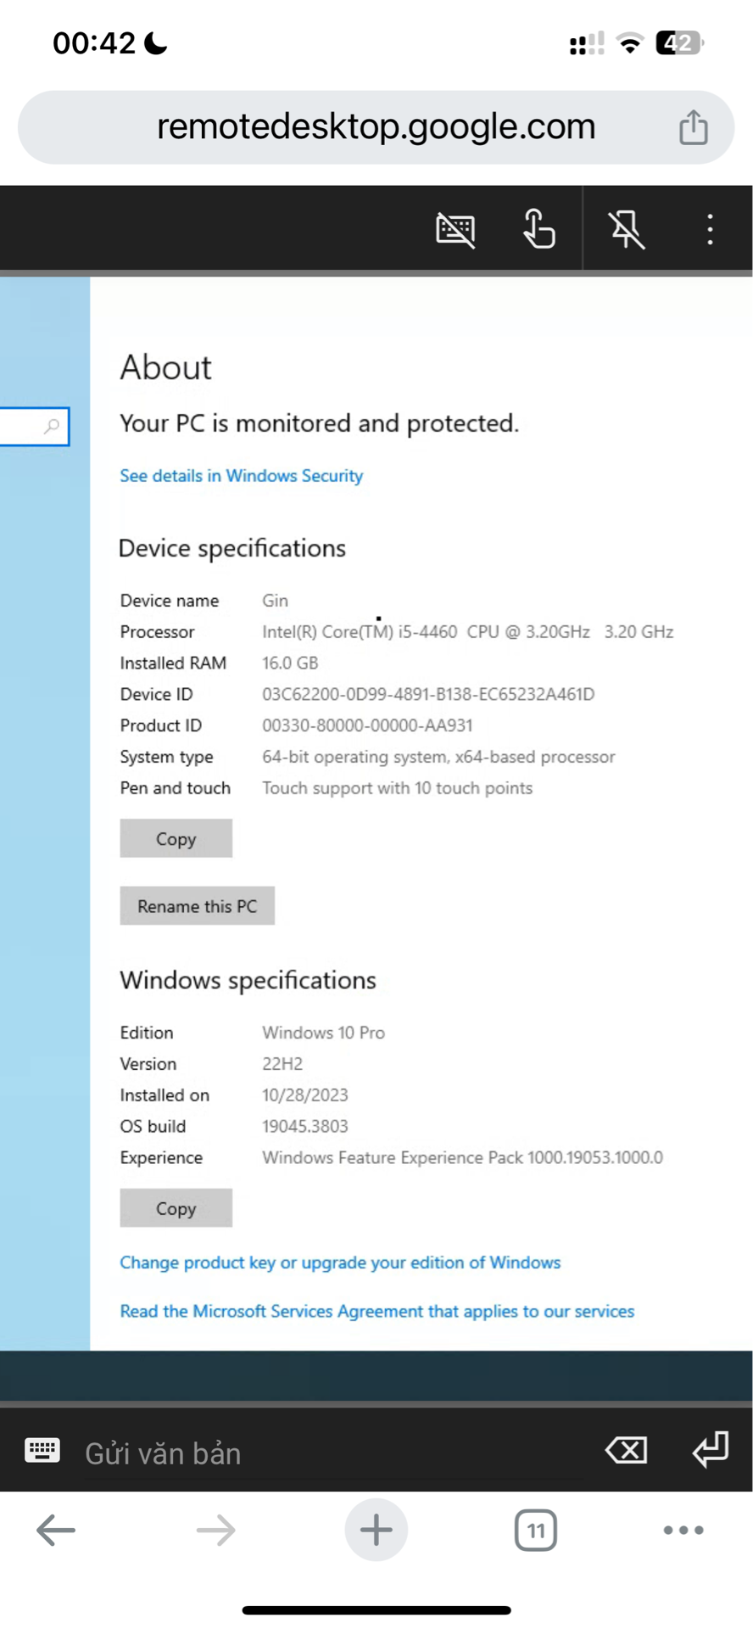Image resolution: width=753 pixels, height=1629 pixels.
Task: Tap the enter return arrow icon
Action: [711, 1449]
